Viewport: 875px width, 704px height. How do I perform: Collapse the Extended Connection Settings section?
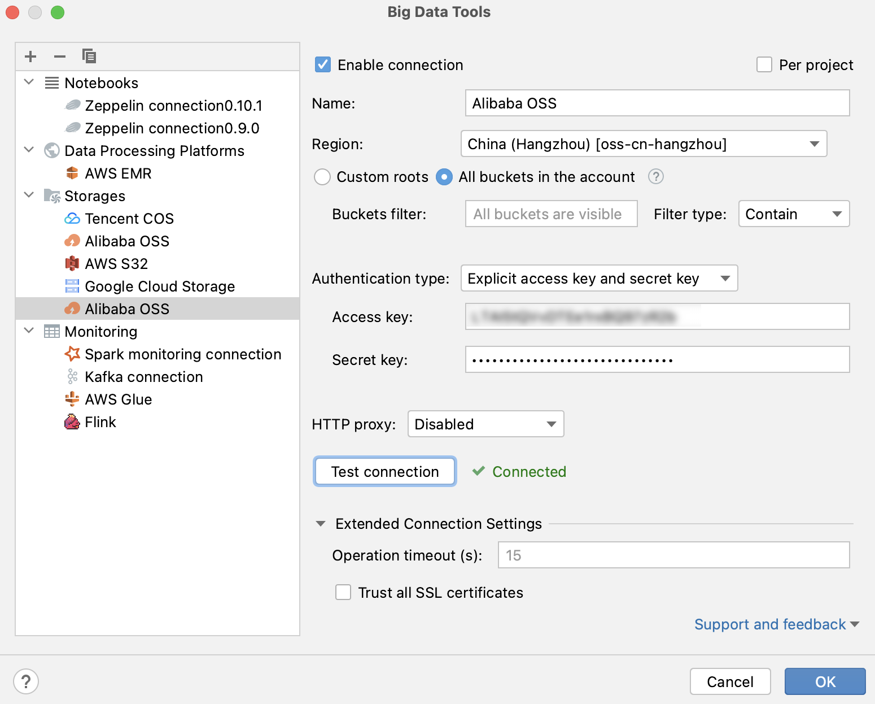(321, 524)
